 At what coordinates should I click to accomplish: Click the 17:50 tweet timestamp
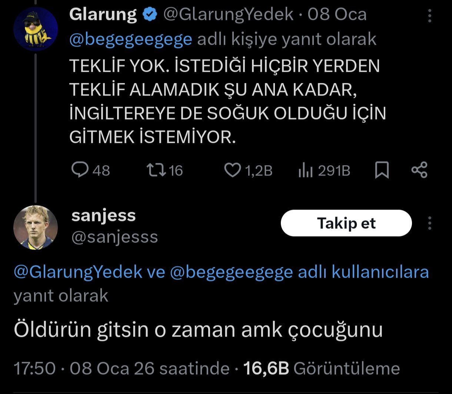(34, 368)
